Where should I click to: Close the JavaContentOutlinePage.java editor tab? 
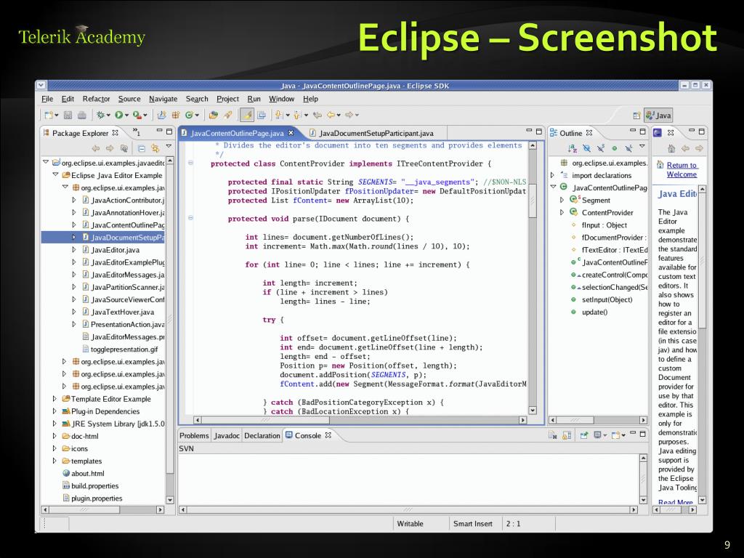[x=291, y=133]
